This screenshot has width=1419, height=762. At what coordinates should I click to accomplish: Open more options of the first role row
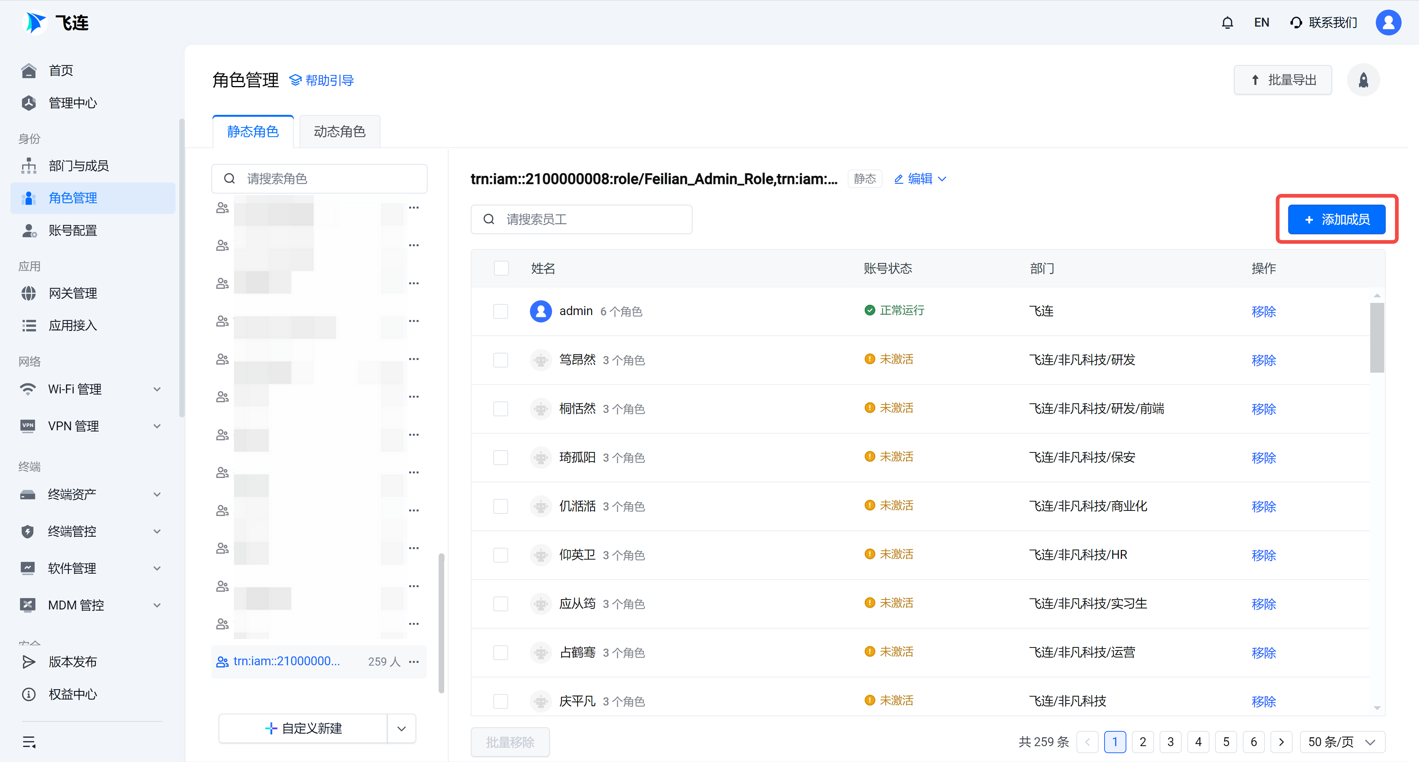414,208
